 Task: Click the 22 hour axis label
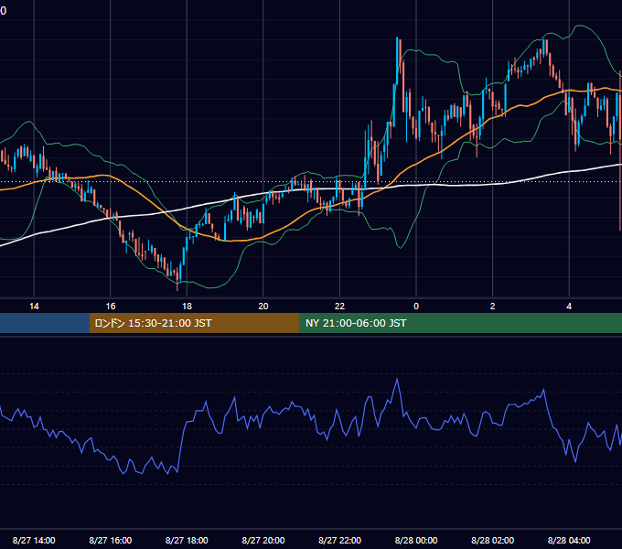click(339, 307)
